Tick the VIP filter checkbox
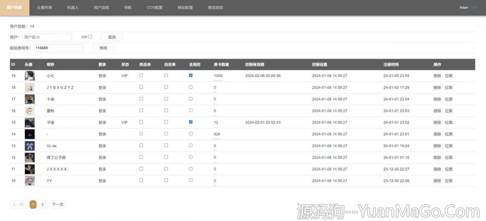This screenshot has width=486, height=221. coord(90,36)
